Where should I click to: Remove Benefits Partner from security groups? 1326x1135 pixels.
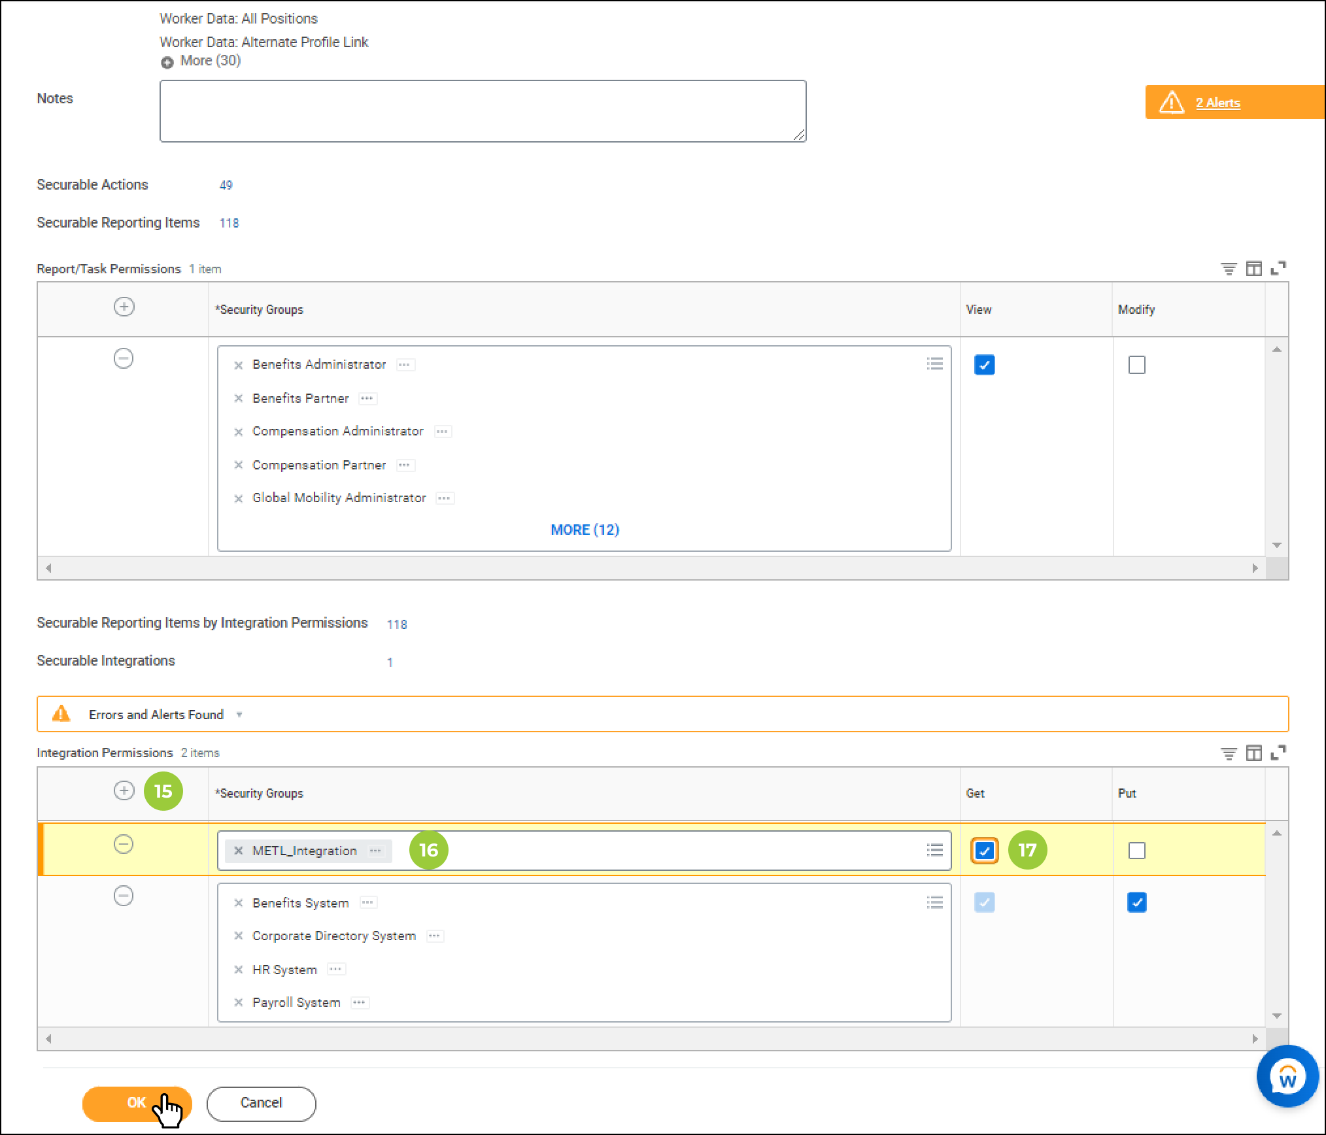click(239, 398)
